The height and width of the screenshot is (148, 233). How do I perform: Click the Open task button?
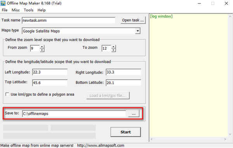[x=133, y=20]
